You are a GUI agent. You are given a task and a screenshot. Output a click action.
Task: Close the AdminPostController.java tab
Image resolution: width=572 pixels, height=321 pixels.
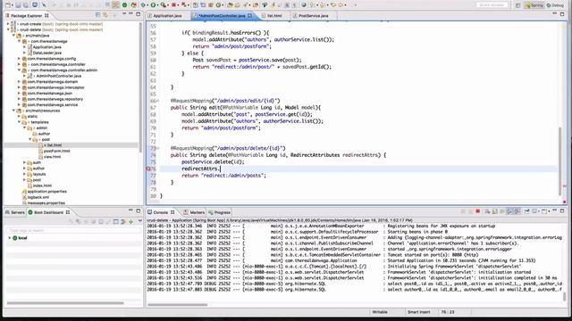click(250, 16)
